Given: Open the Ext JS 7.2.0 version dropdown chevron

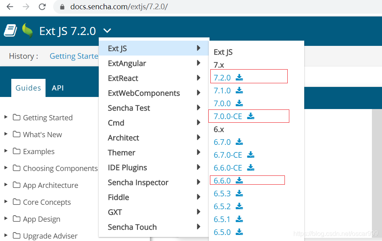Looking at the screenshot, I should pyautogui.click(x=107, y=31).
